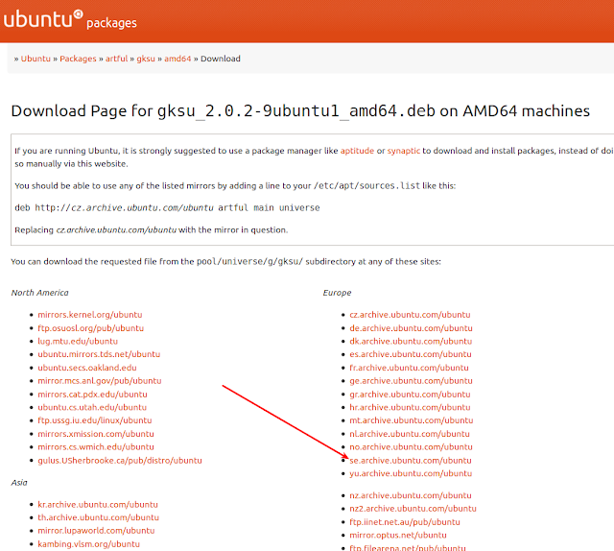Open the Ubuntu breadcrumb link

[35, 59]
